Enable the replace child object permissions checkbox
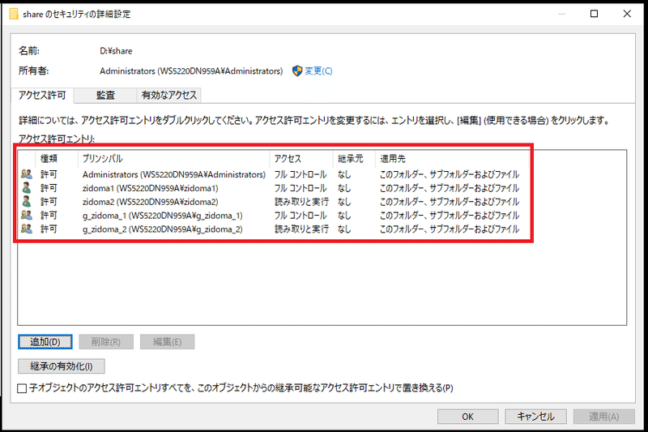Screen dimensions: 648x432 pyautogui.click(x=22, y=388)
